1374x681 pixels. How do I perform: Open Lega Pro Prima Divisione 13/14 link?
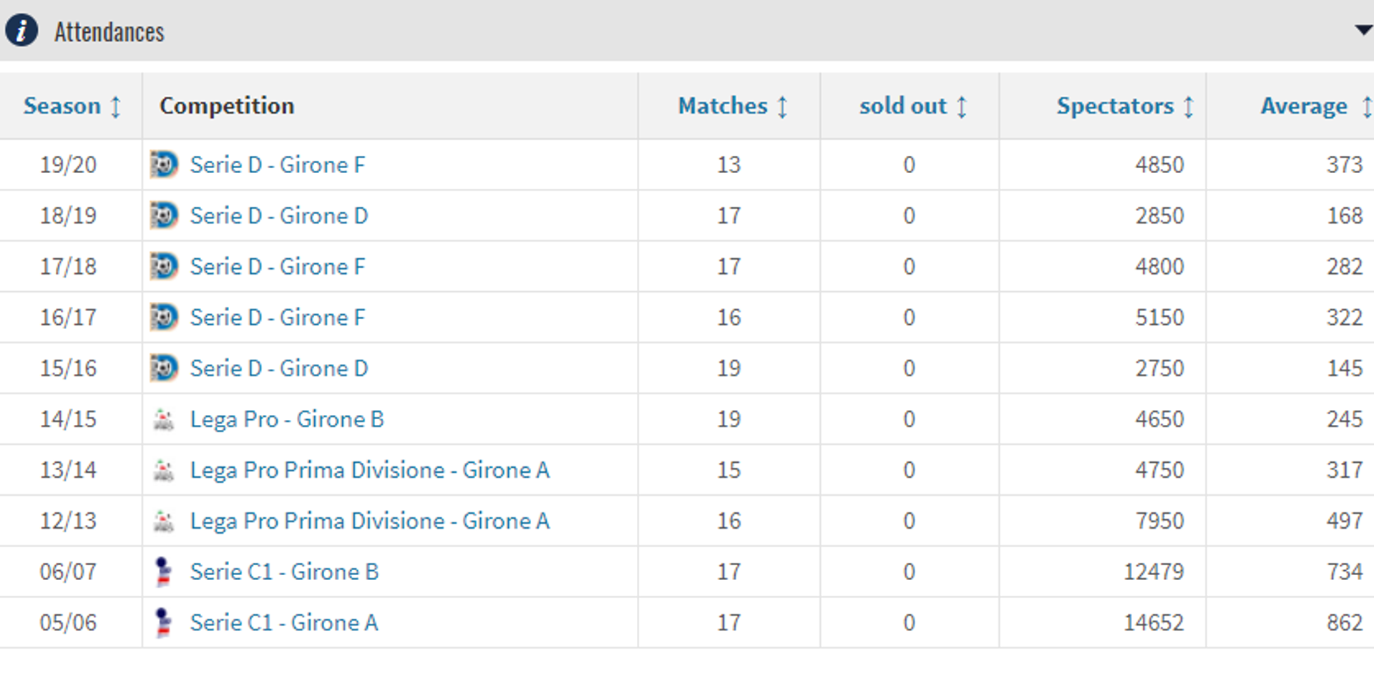369,470
